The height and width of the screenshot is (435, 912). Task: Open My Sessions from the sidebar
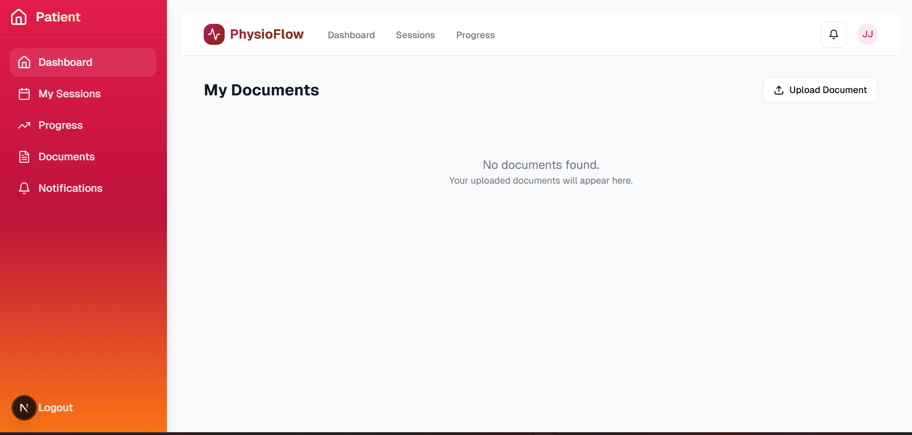tap(83, 94)
